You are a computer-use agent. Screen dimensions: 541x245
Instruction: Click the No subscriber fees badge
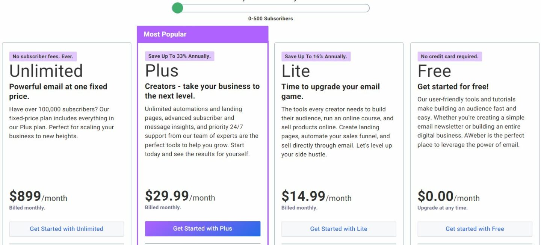[x=43, y=56]
